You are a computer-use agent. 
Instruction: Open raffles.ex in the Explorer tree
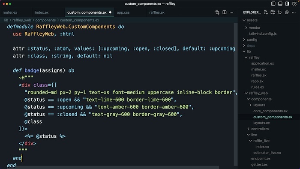tap(259, 75)
